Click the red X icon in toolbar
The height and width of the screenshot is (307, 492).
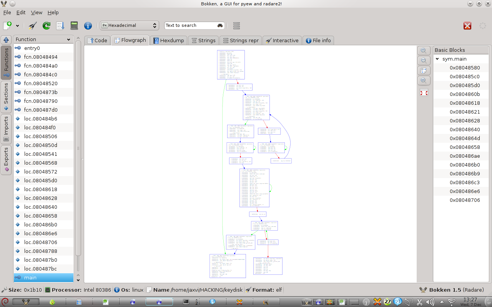point(467,26)
